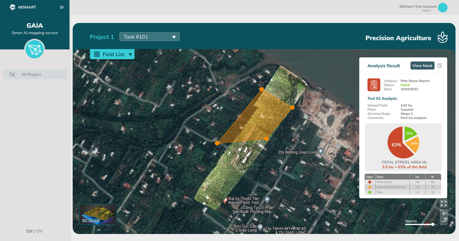Select the Potential Plant Stress row label

[391, 187]
